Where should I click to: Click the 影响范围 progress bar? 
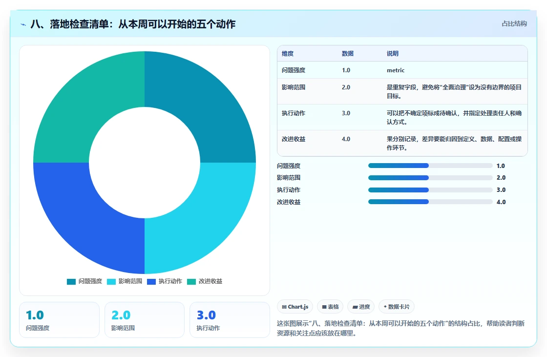(430, 178)
